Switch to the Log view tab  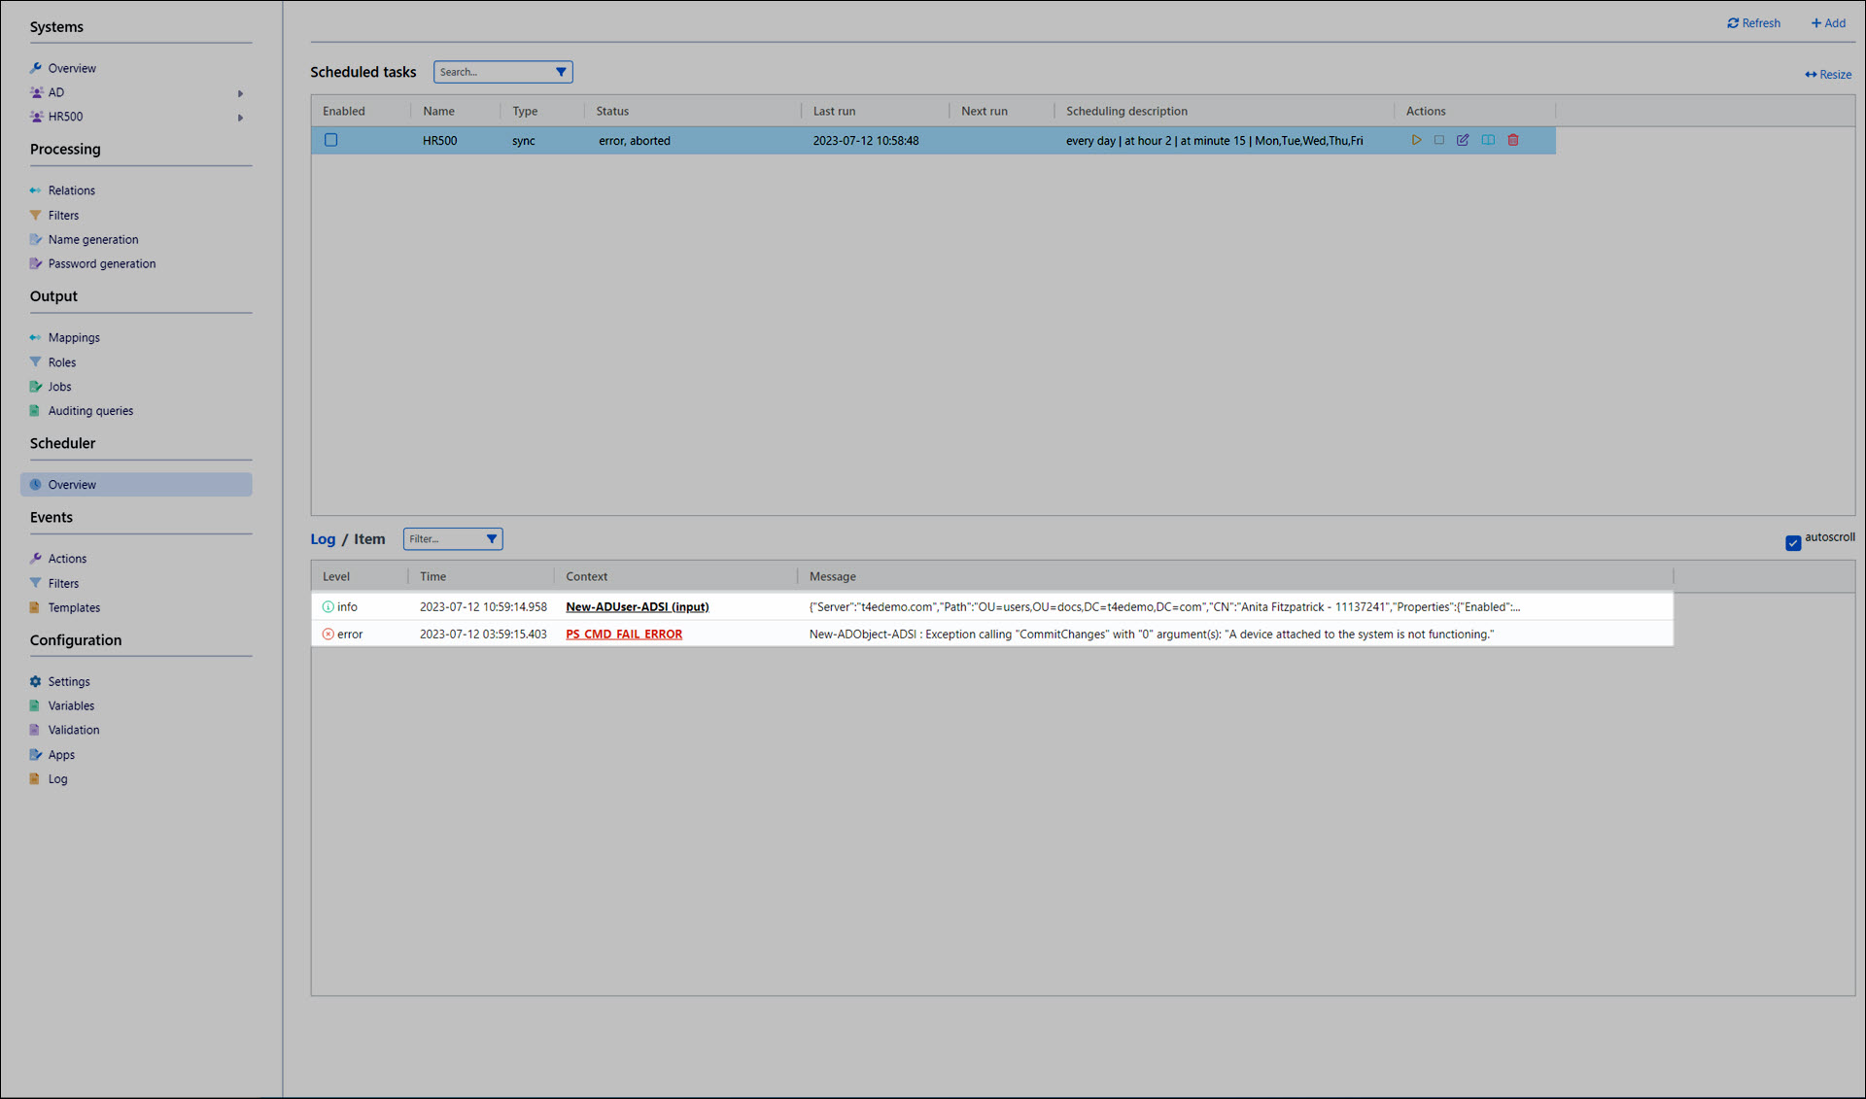pyautogui.click(x=323, y=539)
